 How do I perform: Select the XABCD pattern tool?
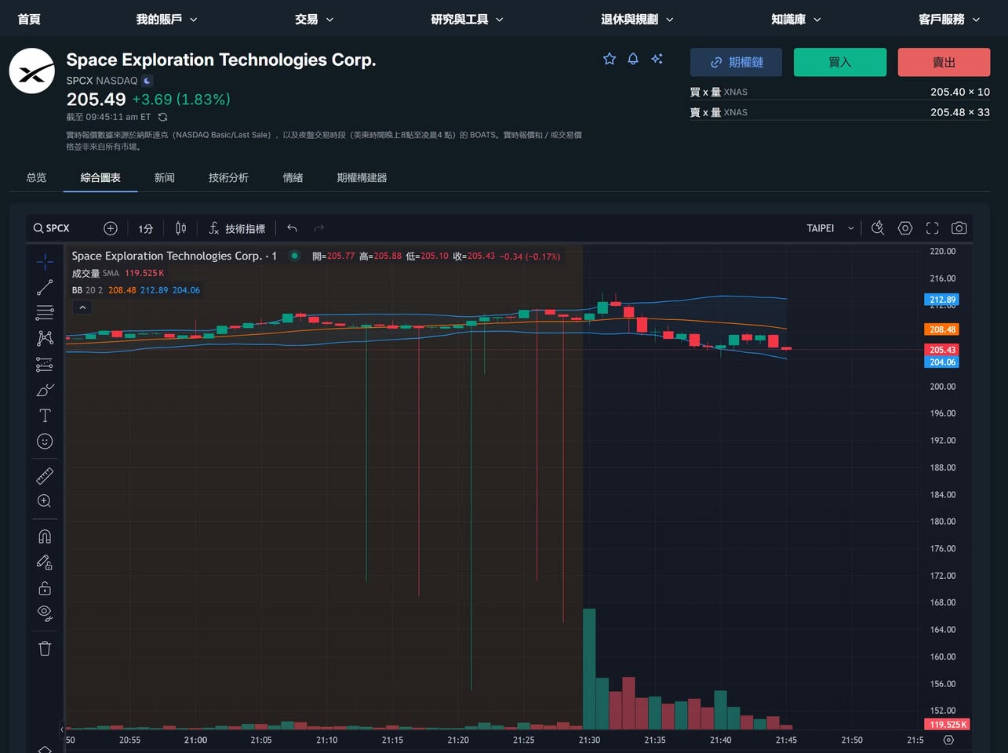point(45,338)
